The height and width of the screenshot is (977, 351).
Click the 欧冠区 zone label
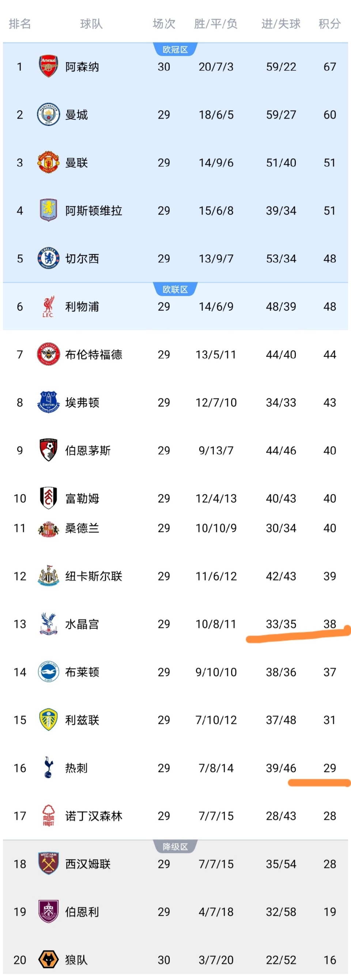pyautogui.click(x=175, y=50)
